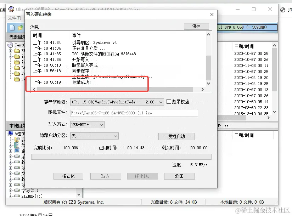The height and width of the screenshot is (216, 292).
Task: Click the message log scroll-up arrow
Action: pyautogui.click(x=209, y=35)
